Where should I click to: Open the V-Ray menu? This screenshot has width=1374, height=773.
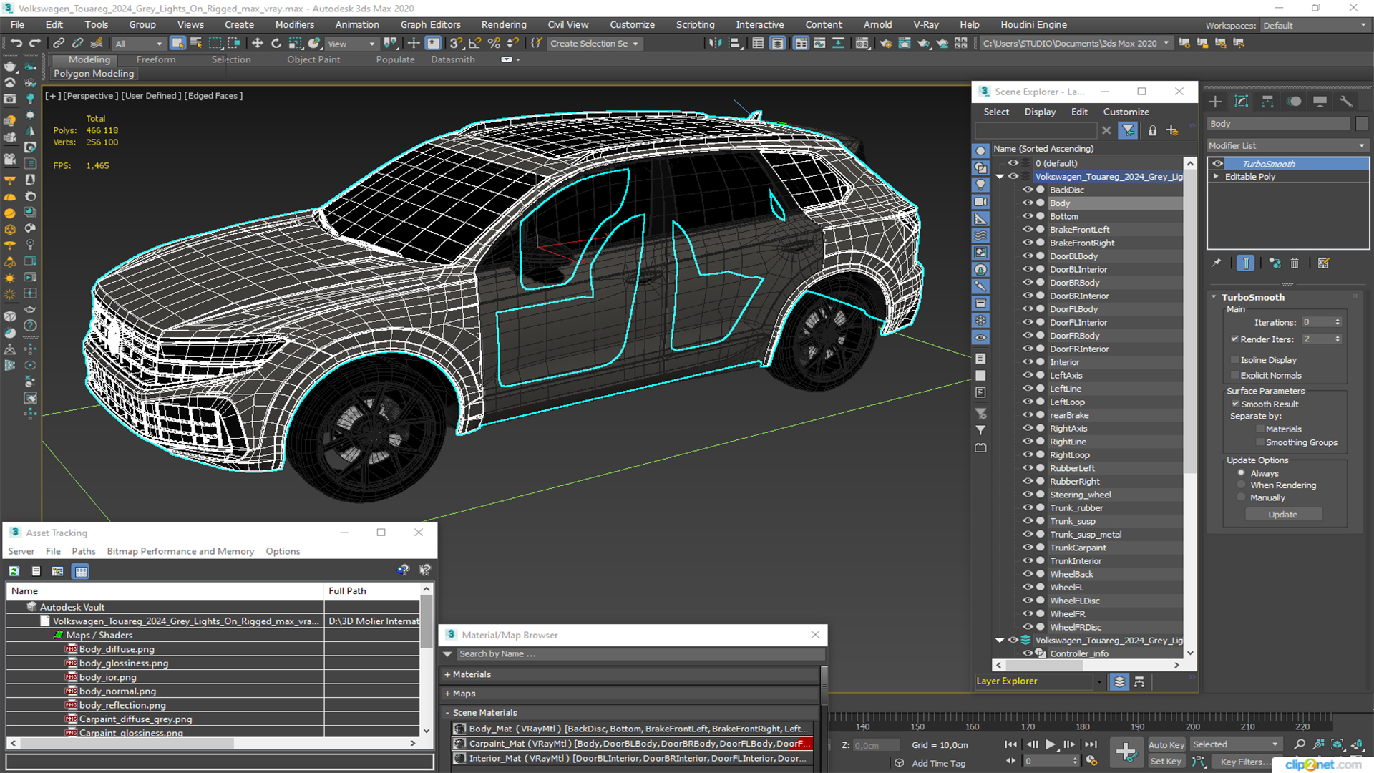tap(925, 25)
